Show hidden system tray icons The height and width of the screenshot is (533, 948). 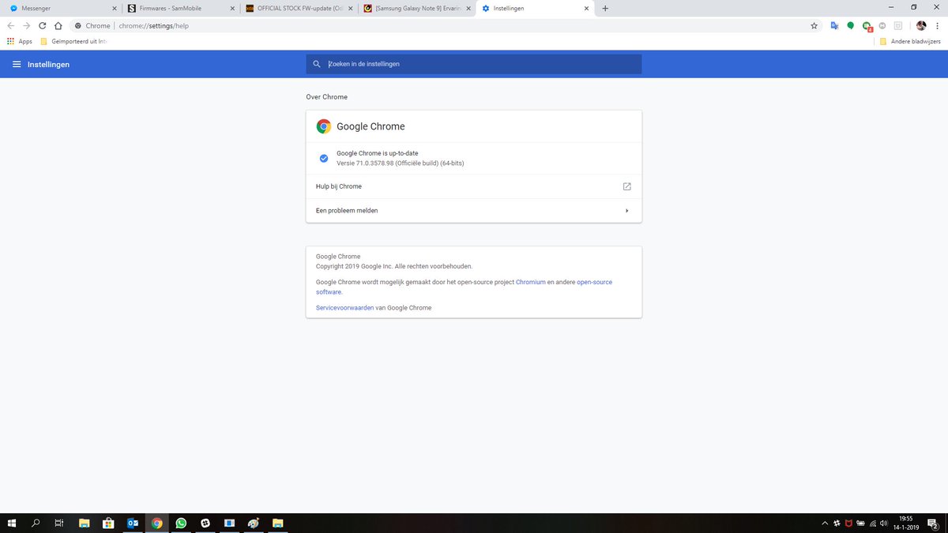tap(825, 523)
